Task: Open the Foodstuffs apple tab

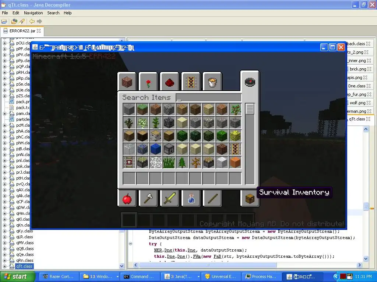Action: [x=127, y=198]
